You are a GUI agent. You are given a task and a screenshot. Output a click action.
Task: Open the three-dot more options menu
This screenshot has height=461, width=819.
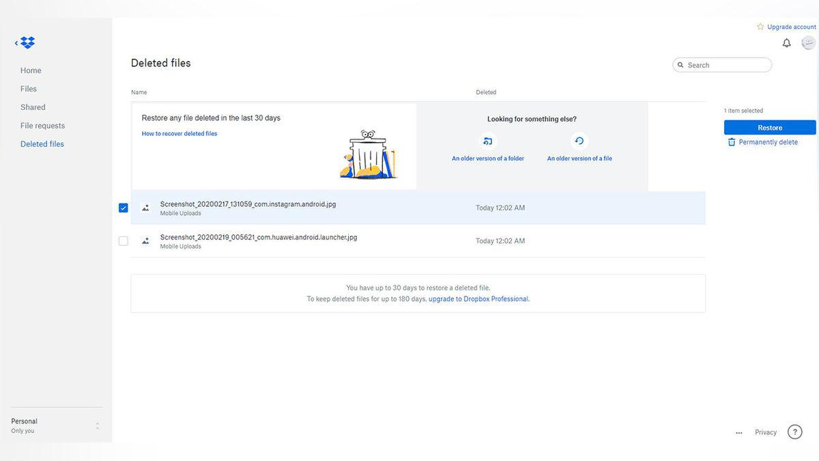pos(738,432)
